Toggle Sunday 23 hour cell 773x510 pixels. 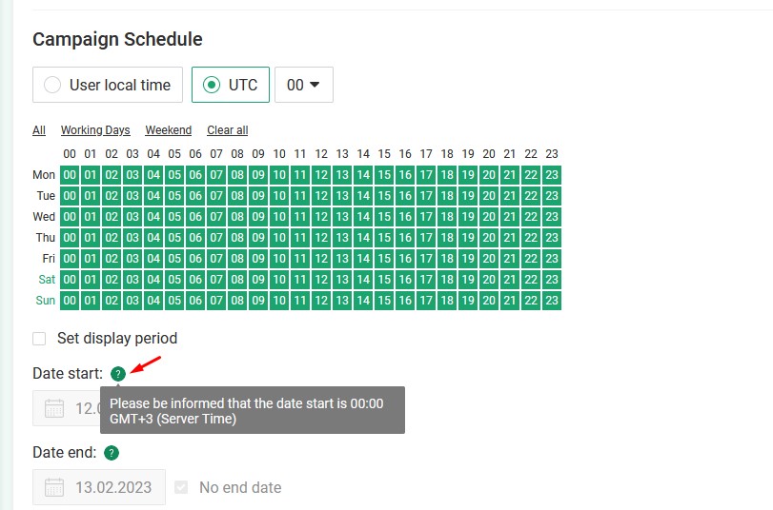552,301
